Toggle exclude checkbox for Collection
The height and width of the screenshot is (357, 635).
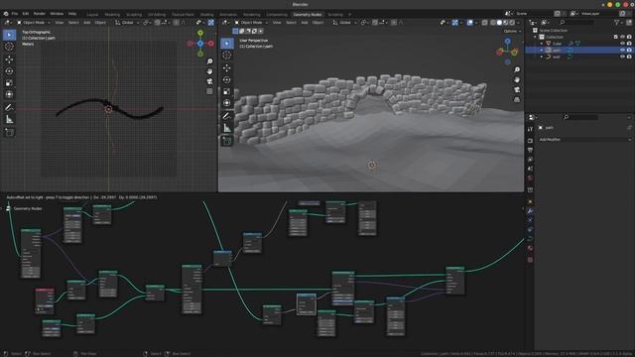(615, 37)
